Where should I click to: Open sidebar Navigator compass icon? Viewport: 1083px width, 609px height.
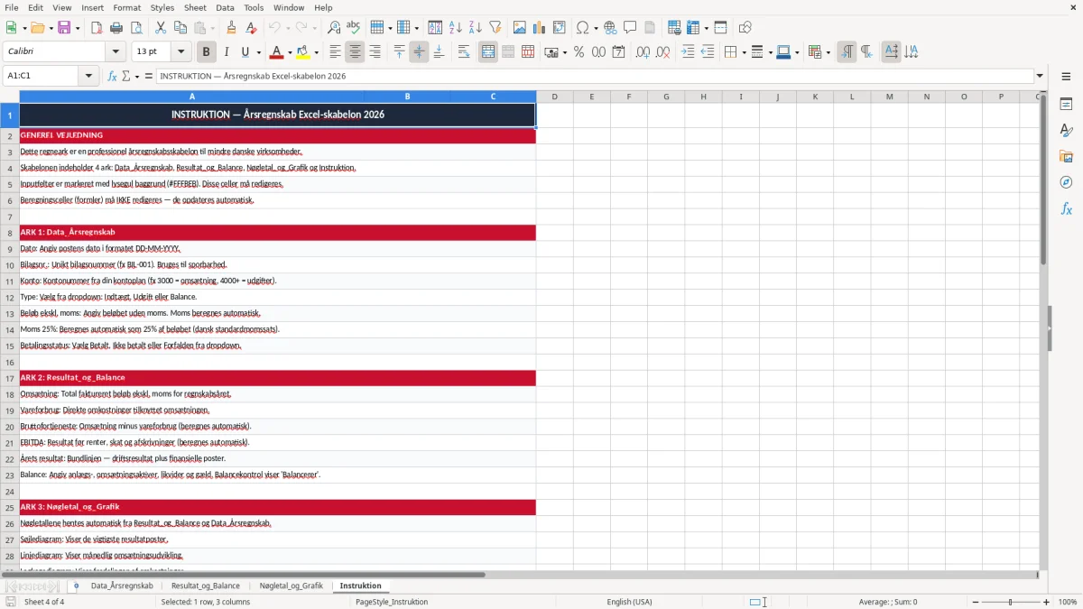[x=1066, y=182]
